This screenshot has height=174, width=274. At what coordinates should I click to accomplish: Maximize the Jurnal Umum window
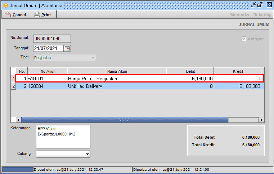[260, 5]
